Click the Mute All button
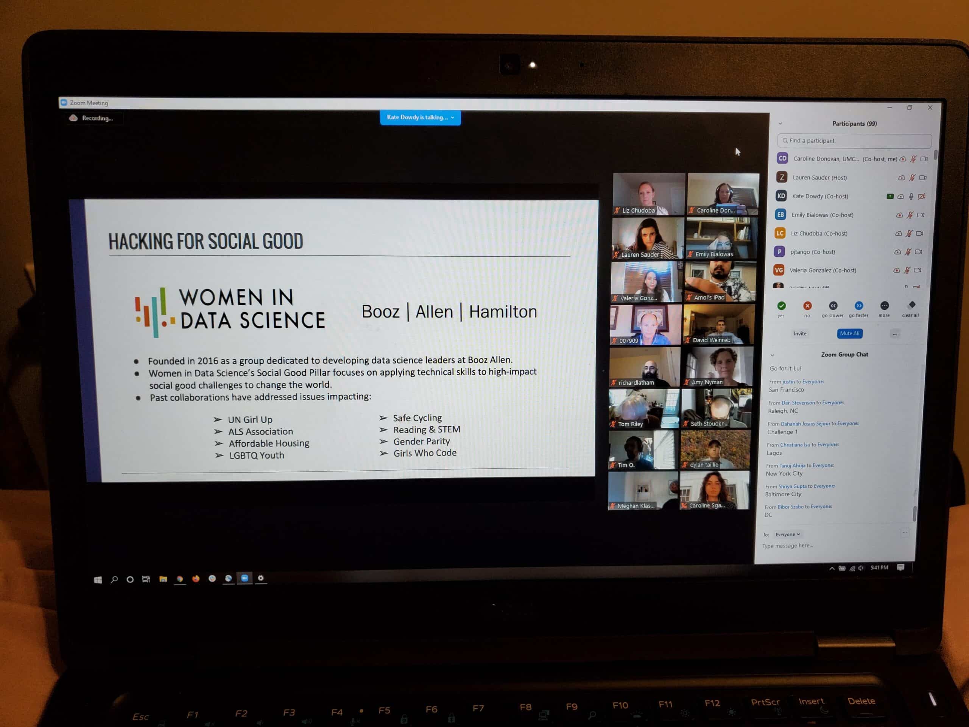 click(850, 334)
